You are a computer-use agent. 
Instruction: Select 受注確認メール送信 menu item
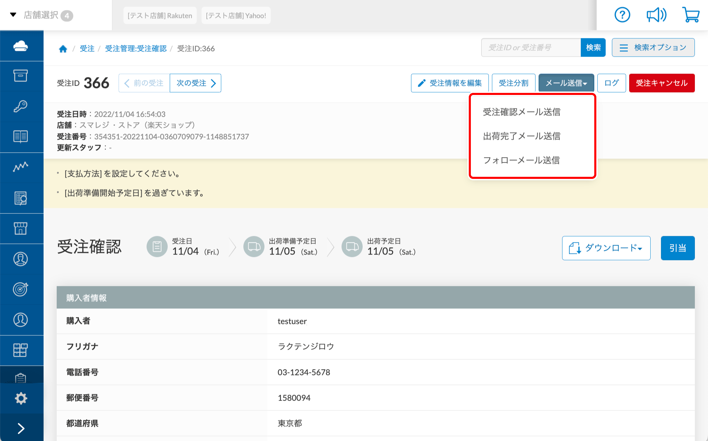(521, 112)
